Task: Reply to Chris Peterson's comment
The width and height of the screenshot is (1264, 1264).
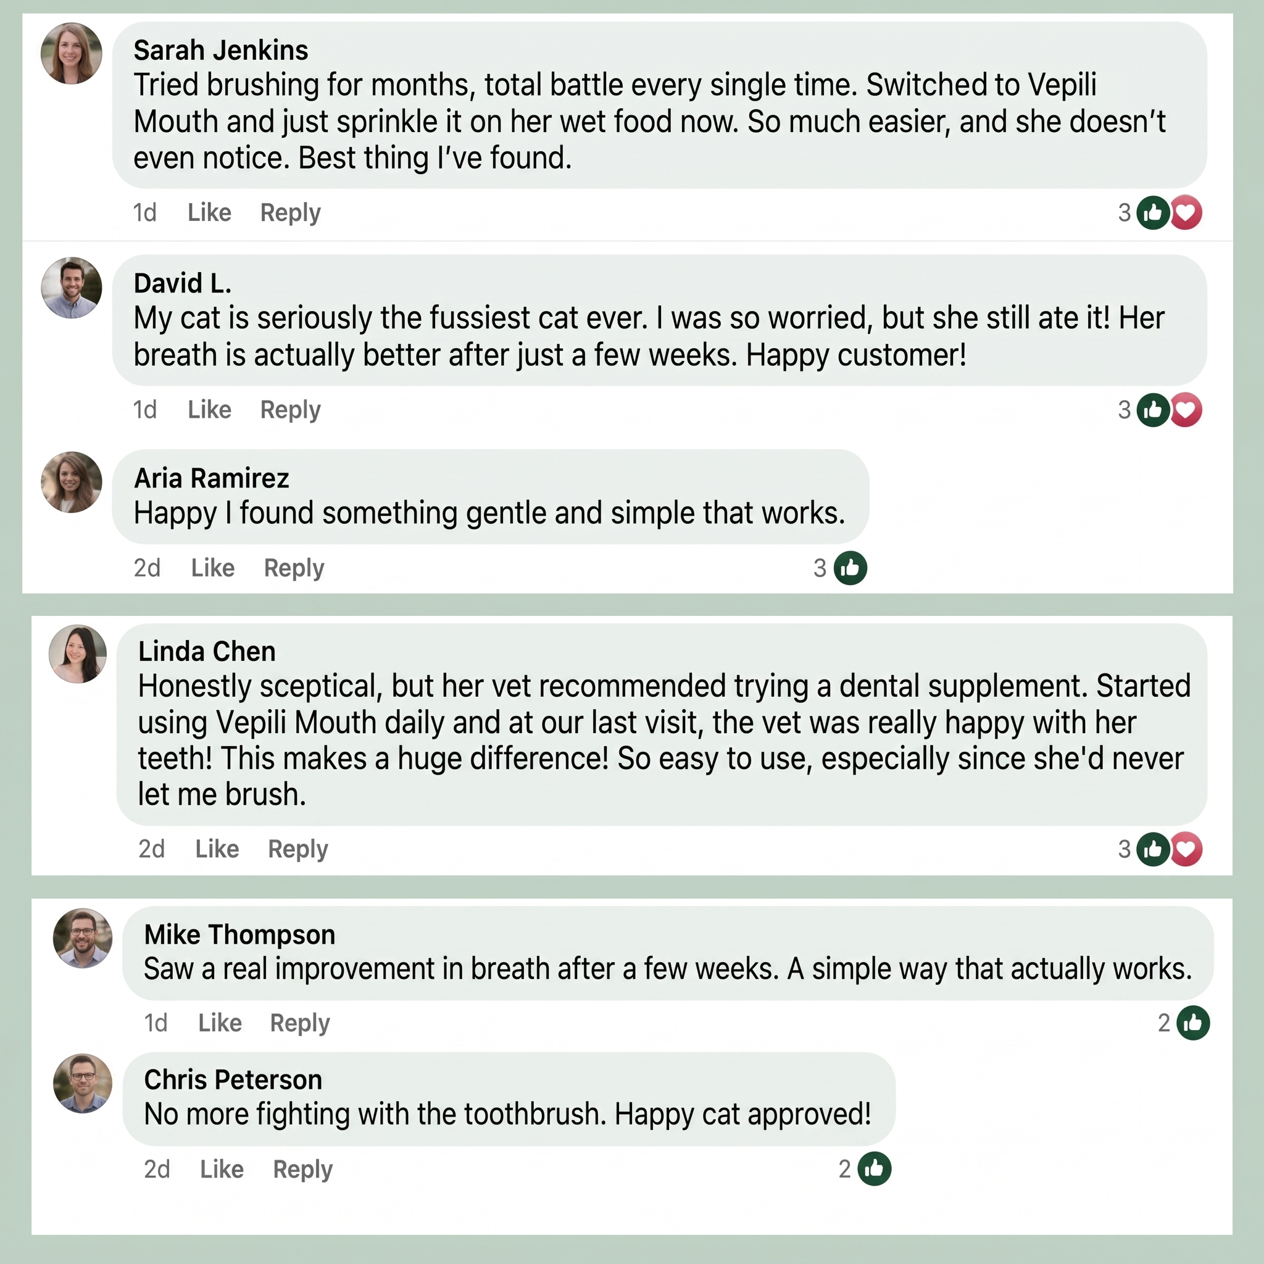Action: click(x=303, y=1170)
